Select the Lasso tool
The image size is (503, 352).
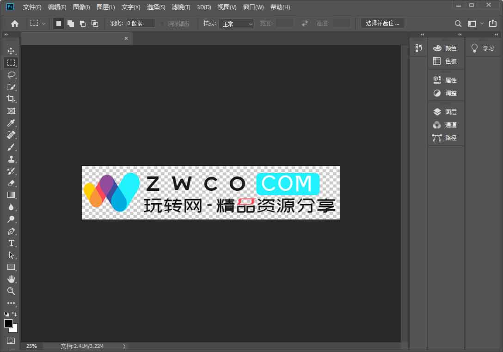(x=11, y=75)
